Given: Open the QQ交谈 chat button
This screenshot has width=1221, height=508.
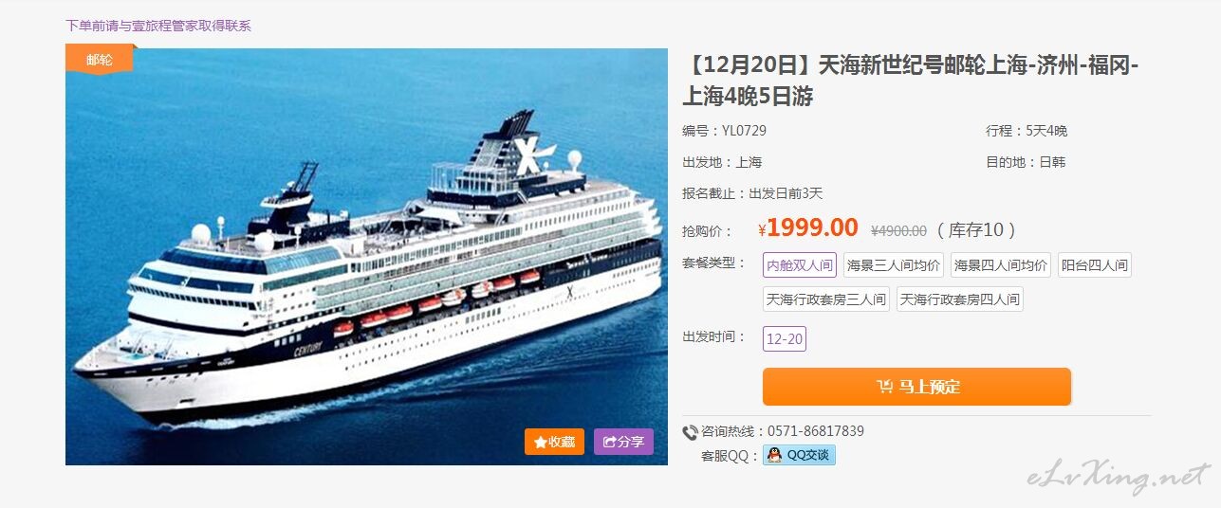Looking at the screenshot, I should [x=799, y=455].
